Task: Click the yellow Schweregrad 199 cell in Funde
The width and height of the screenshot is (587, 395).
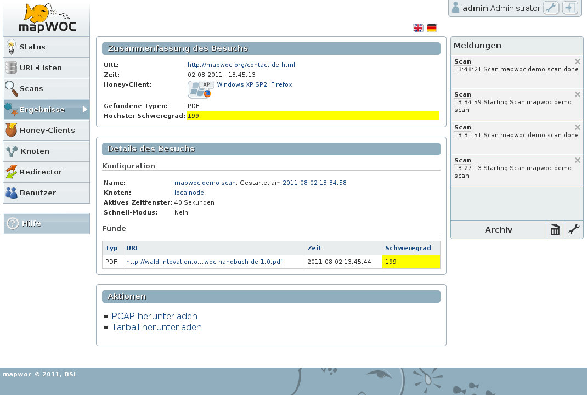Action: [x=411, y=262]
